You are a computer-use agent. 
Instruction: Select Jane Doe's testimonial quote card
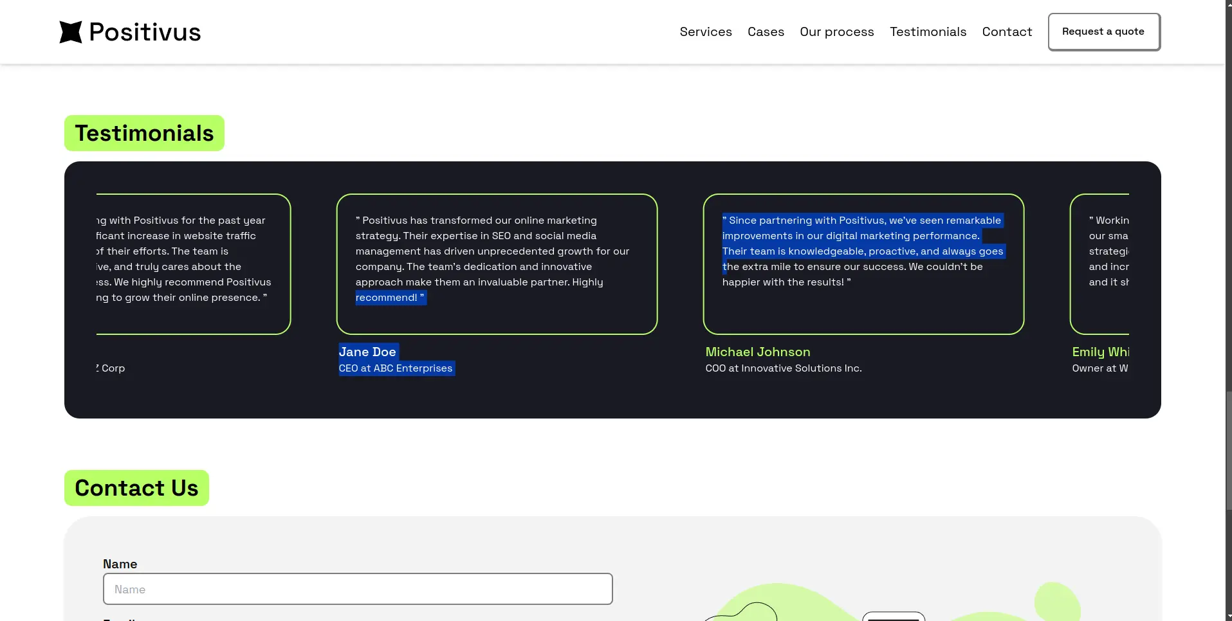pyautogui.click(x=497, y=264)
